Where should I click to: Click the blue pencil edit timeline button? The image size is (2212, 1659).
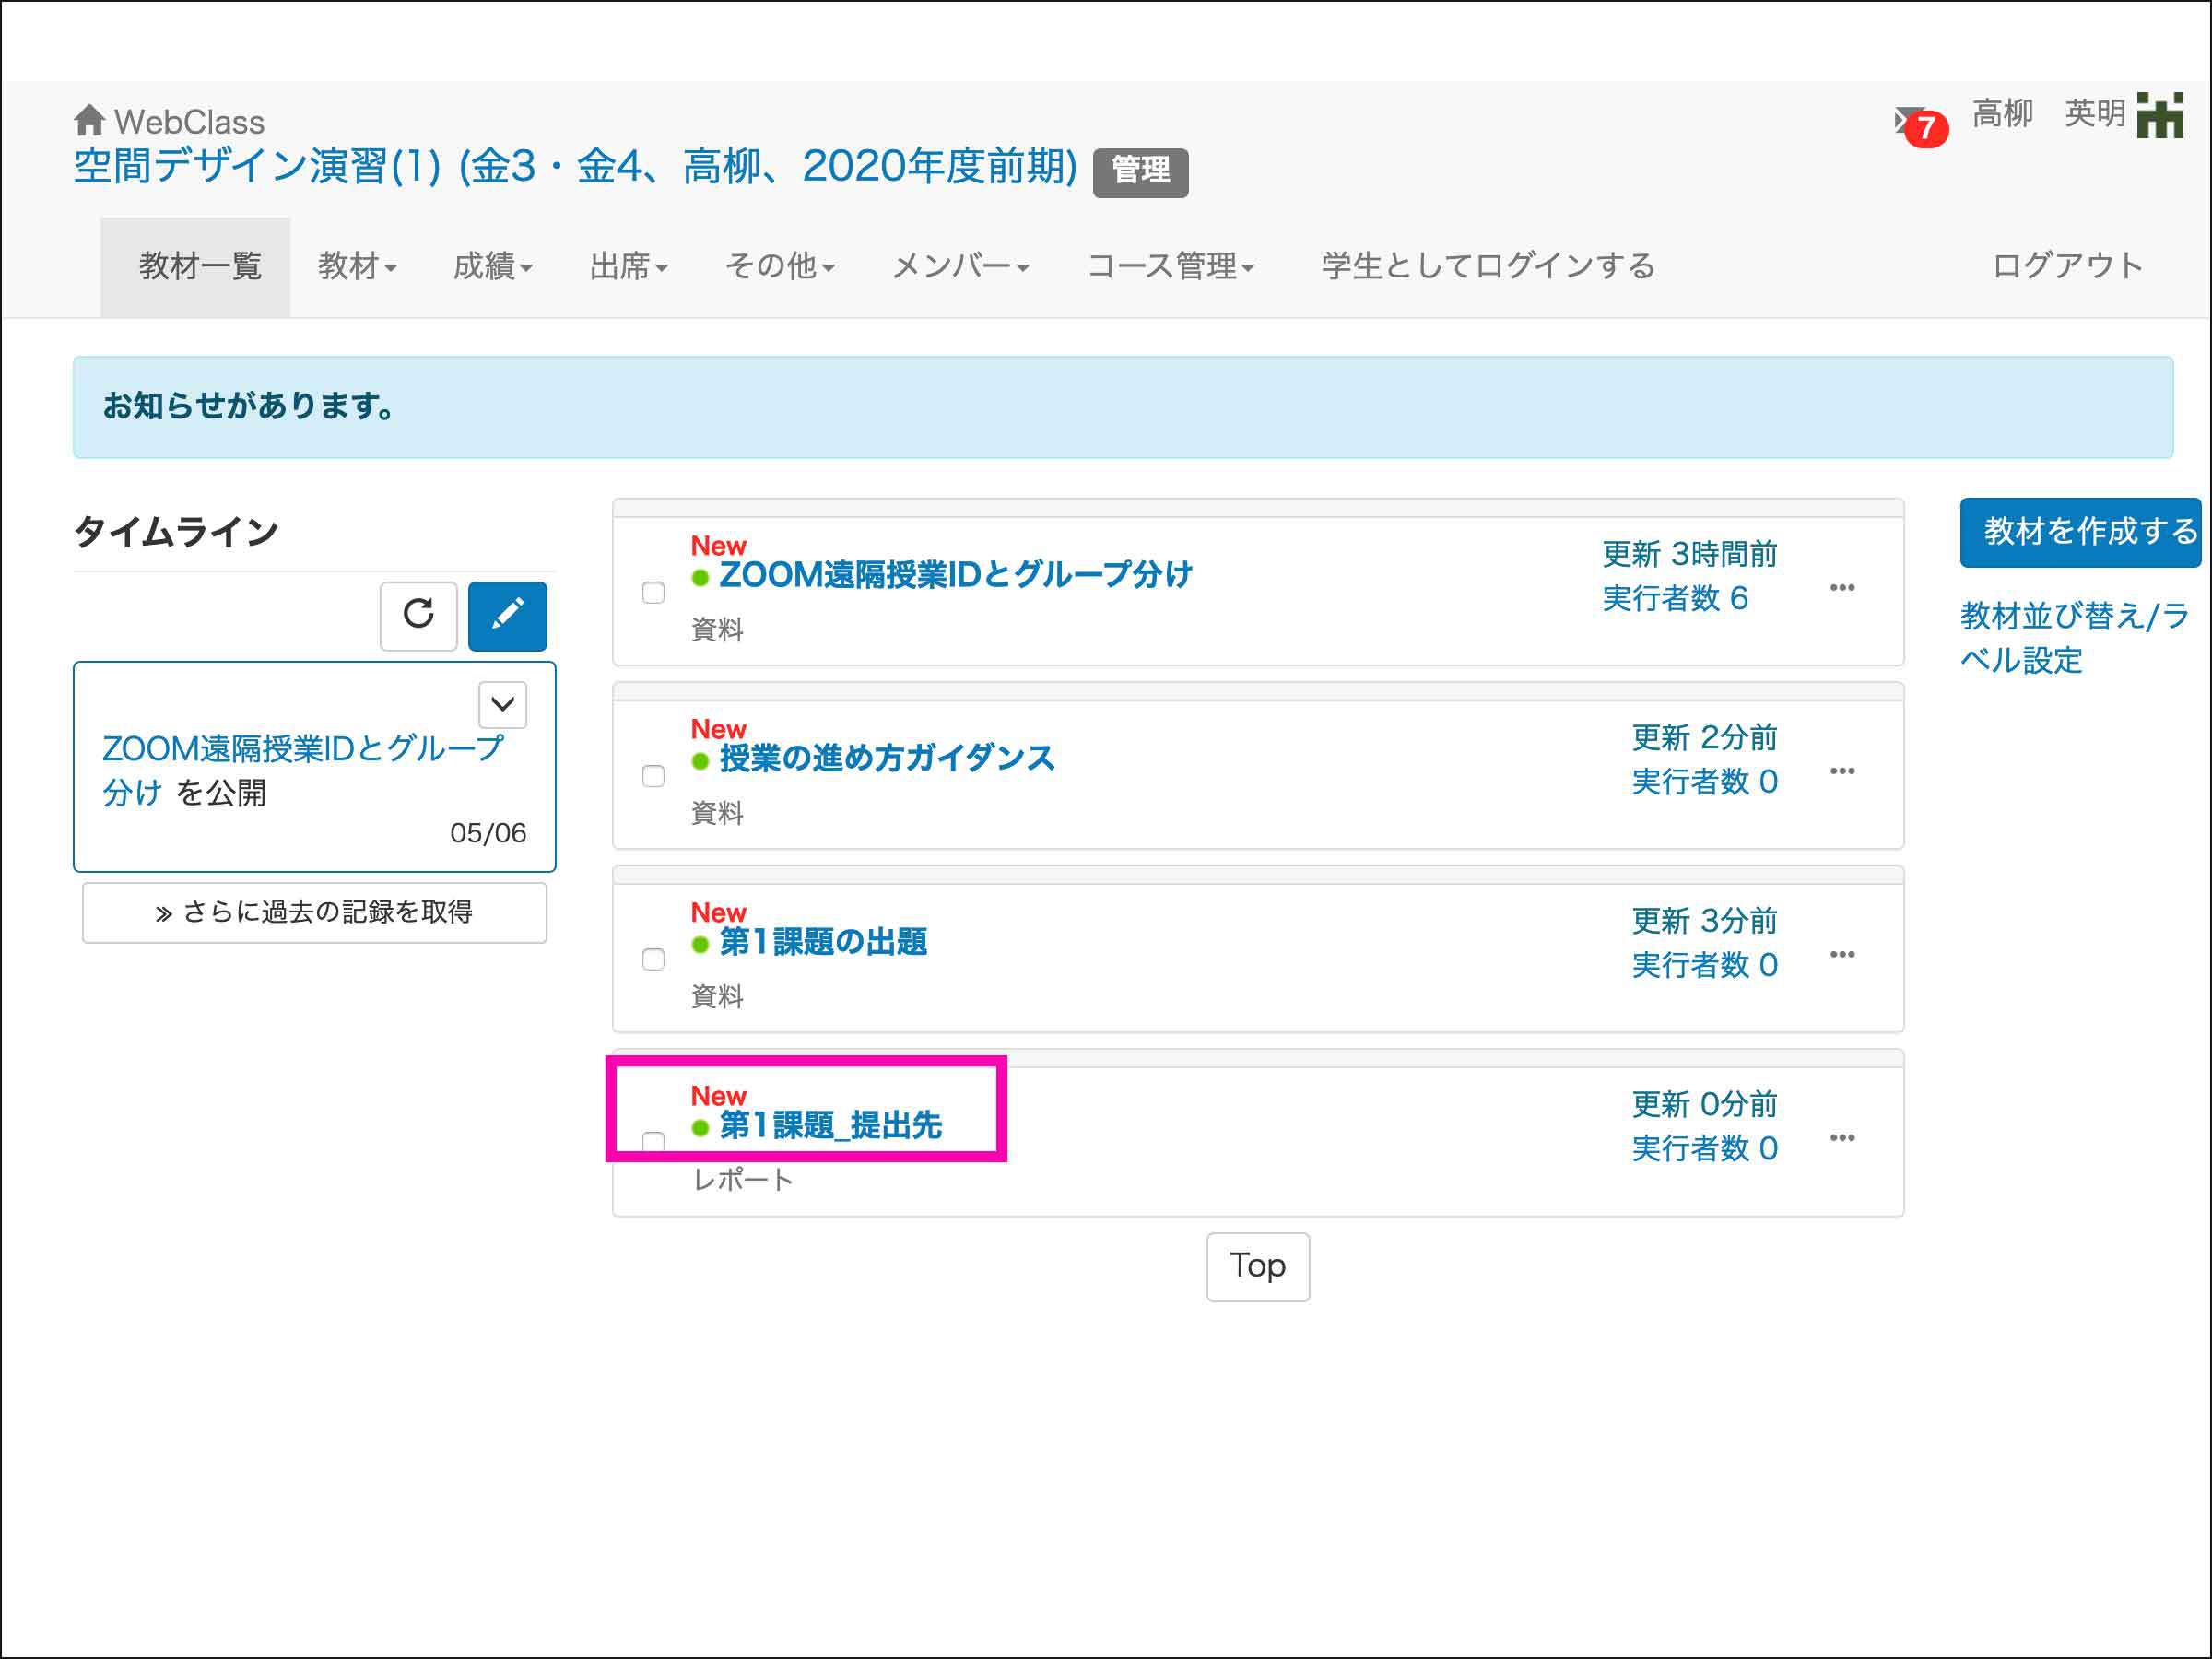[507, 615]
